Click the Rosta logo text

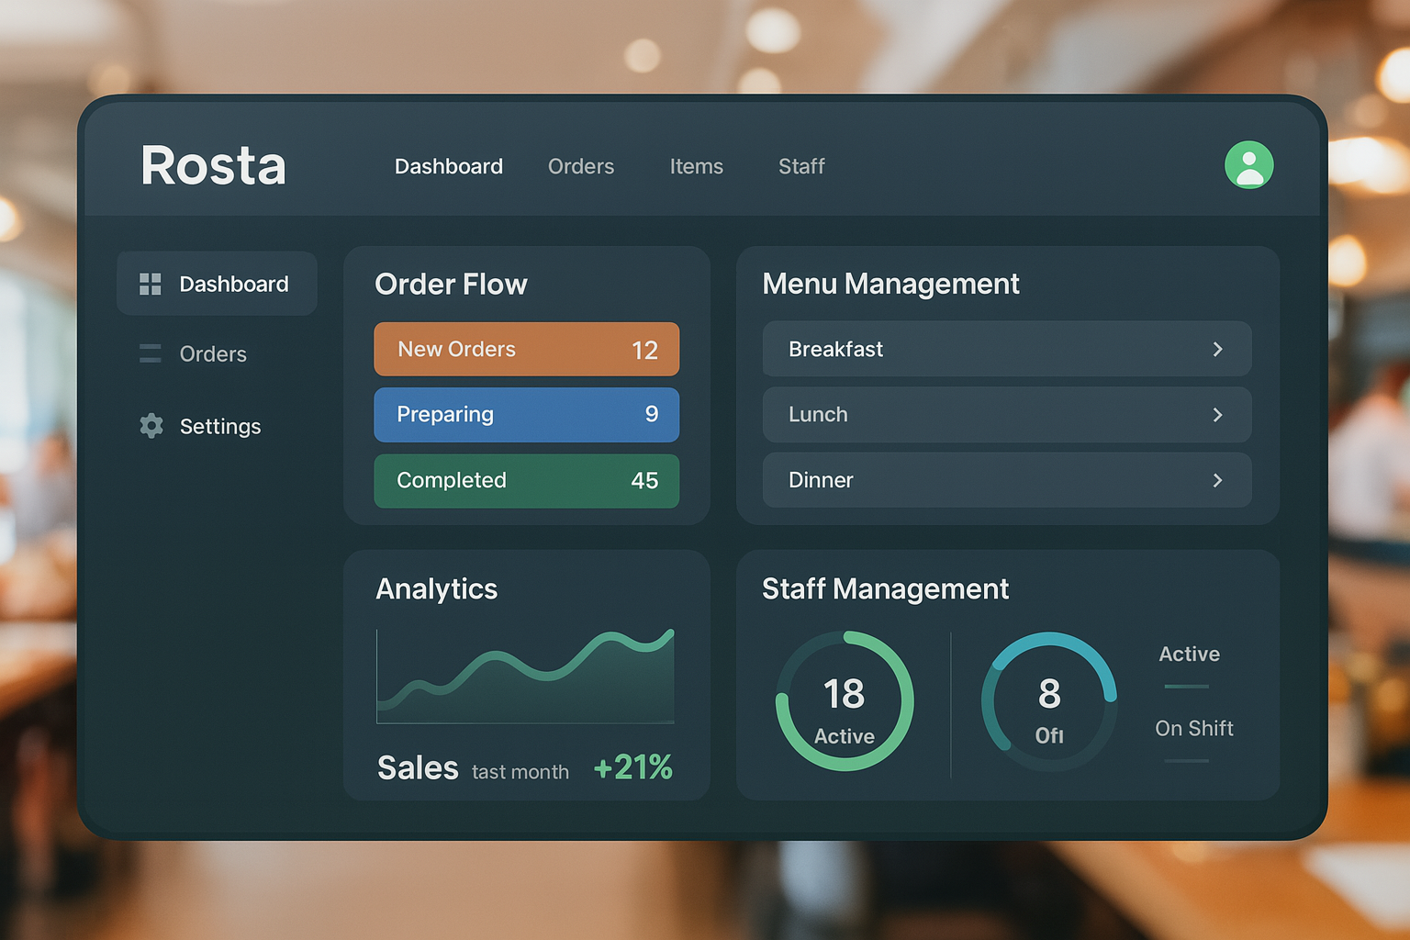(x=213, y=165)
